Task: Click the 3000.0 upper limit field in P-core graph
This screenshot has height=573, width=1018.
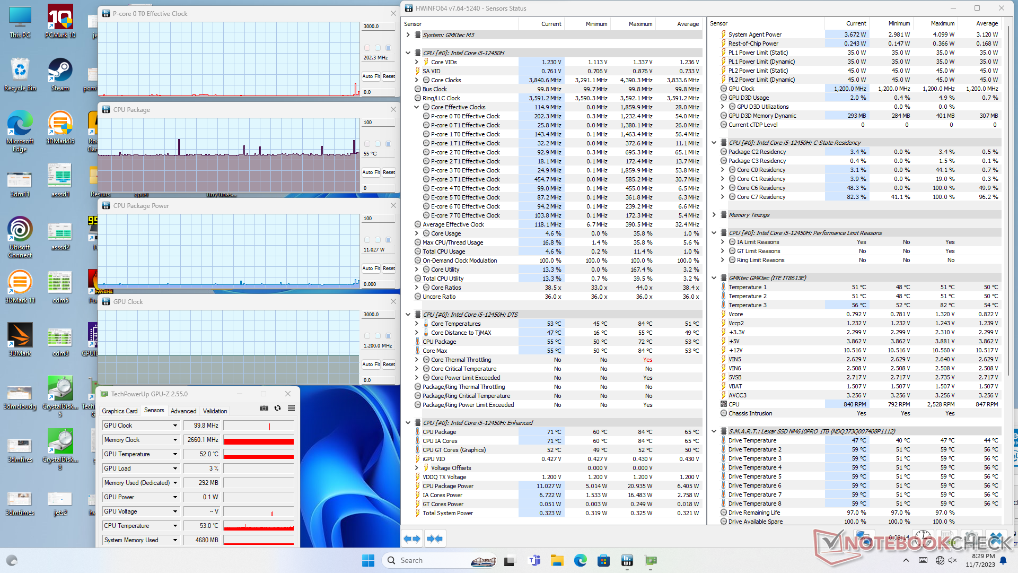Action: 379,26
